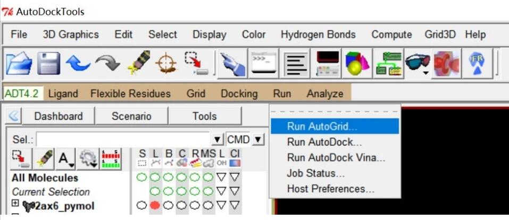Click the gray redo arrow icon
Viewport: 509px width, 220px height.
click(x=107, y=64)
